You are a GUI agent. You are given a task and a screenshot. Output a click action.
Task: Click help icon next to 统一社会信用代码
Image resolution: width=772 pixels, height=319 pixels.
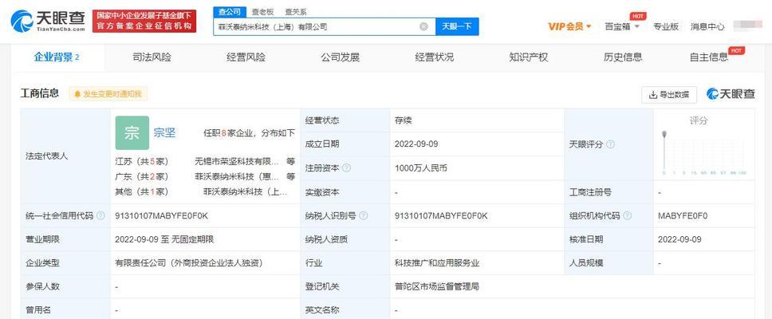click(x=100, y=215)
